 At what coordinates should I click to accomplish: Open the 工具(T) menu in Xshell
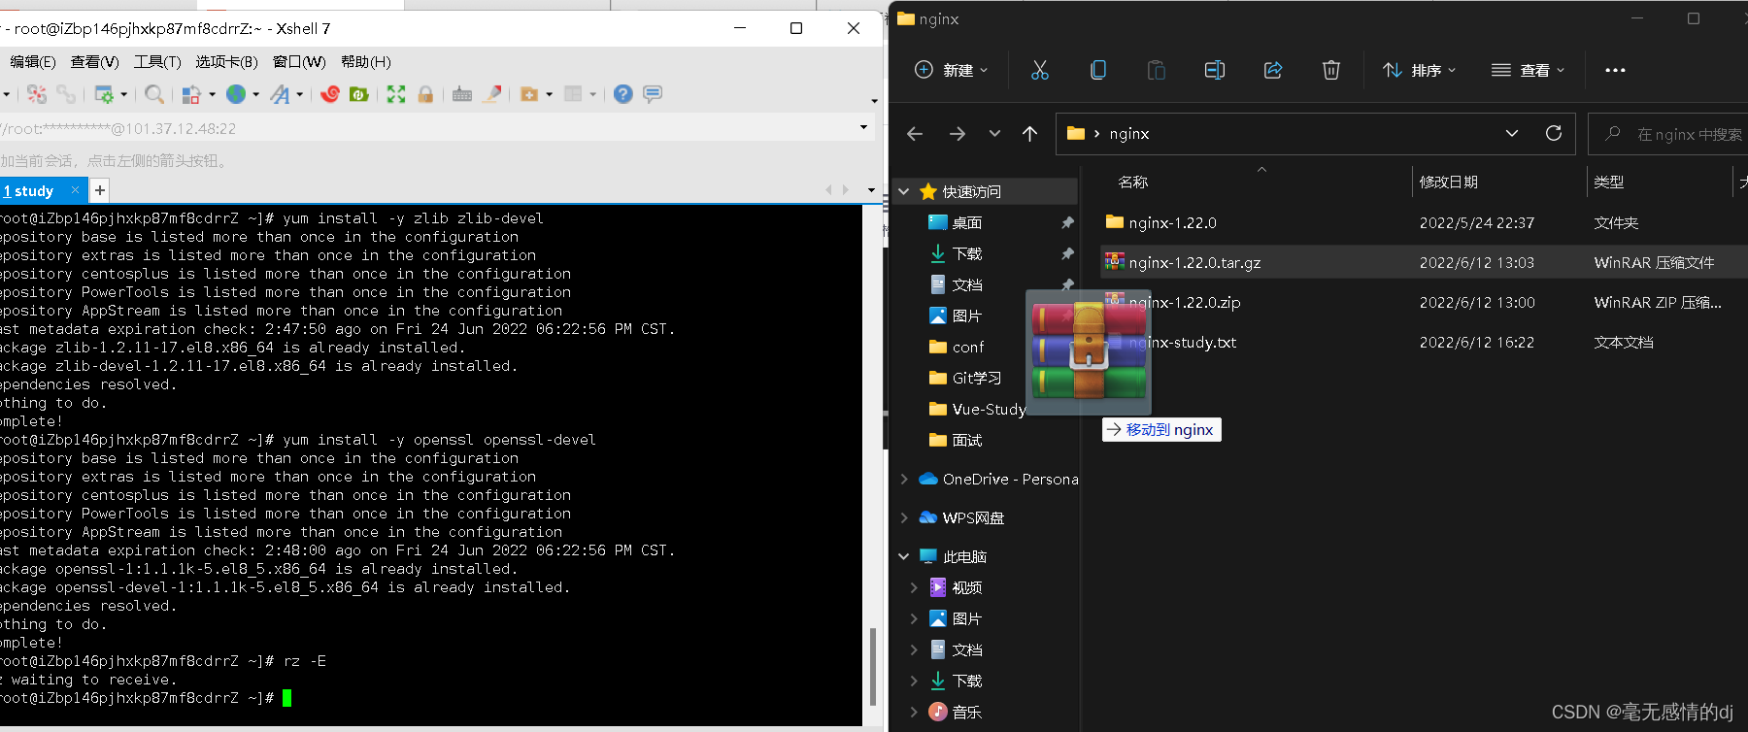(157, 61)
